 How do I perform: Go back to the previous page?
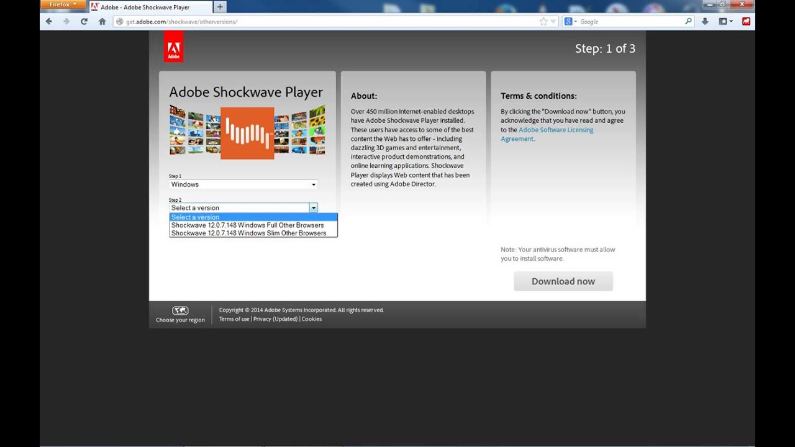[x=49, y=21]
